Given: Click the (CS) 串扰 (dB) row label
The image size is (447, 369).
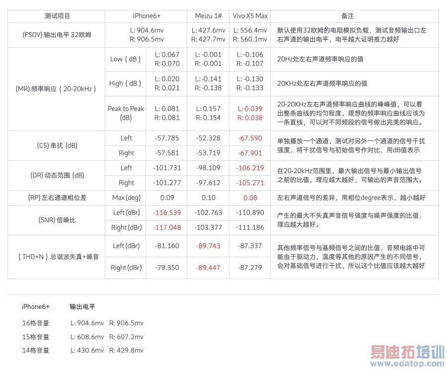Looking at the screenshot, I should click(57, 146).
